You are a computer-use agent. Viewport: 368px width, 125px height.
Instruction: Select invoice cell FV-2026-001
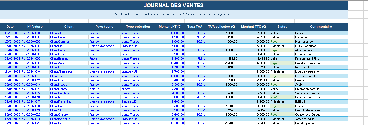pyautogui.click(x=35, y=33)
